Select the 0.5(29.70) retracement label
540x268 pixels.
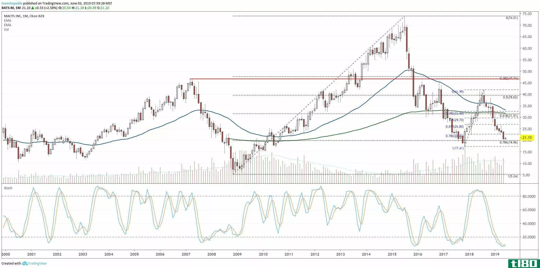click(x=456, y=120)
